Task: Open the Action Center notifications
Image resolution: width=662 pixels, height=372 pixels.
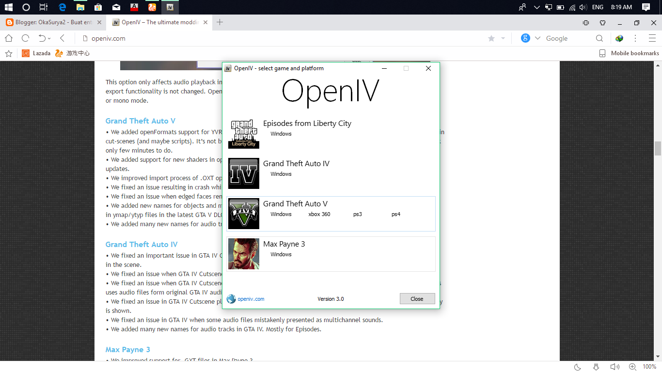Action: 646,7
